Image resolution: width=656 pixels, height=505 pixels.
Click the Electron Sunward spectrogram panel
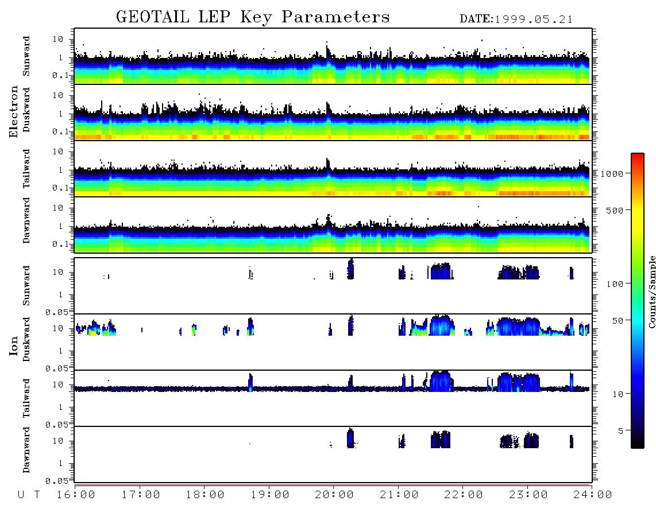pos(333,56)
